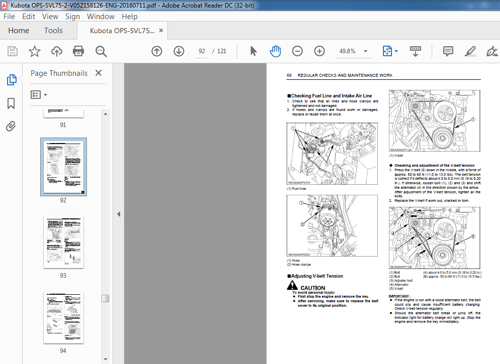Add a comment with speech bubble icon

coord(448,51)
